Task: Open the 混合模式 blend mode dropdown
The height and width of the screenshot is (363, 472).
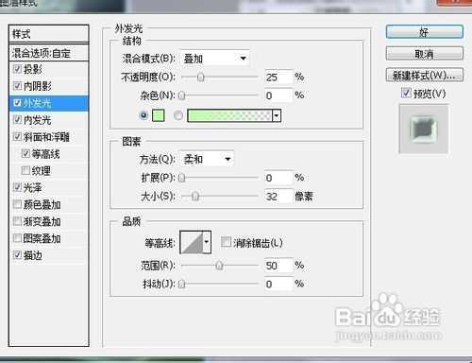Action: [x=215, y=59]
